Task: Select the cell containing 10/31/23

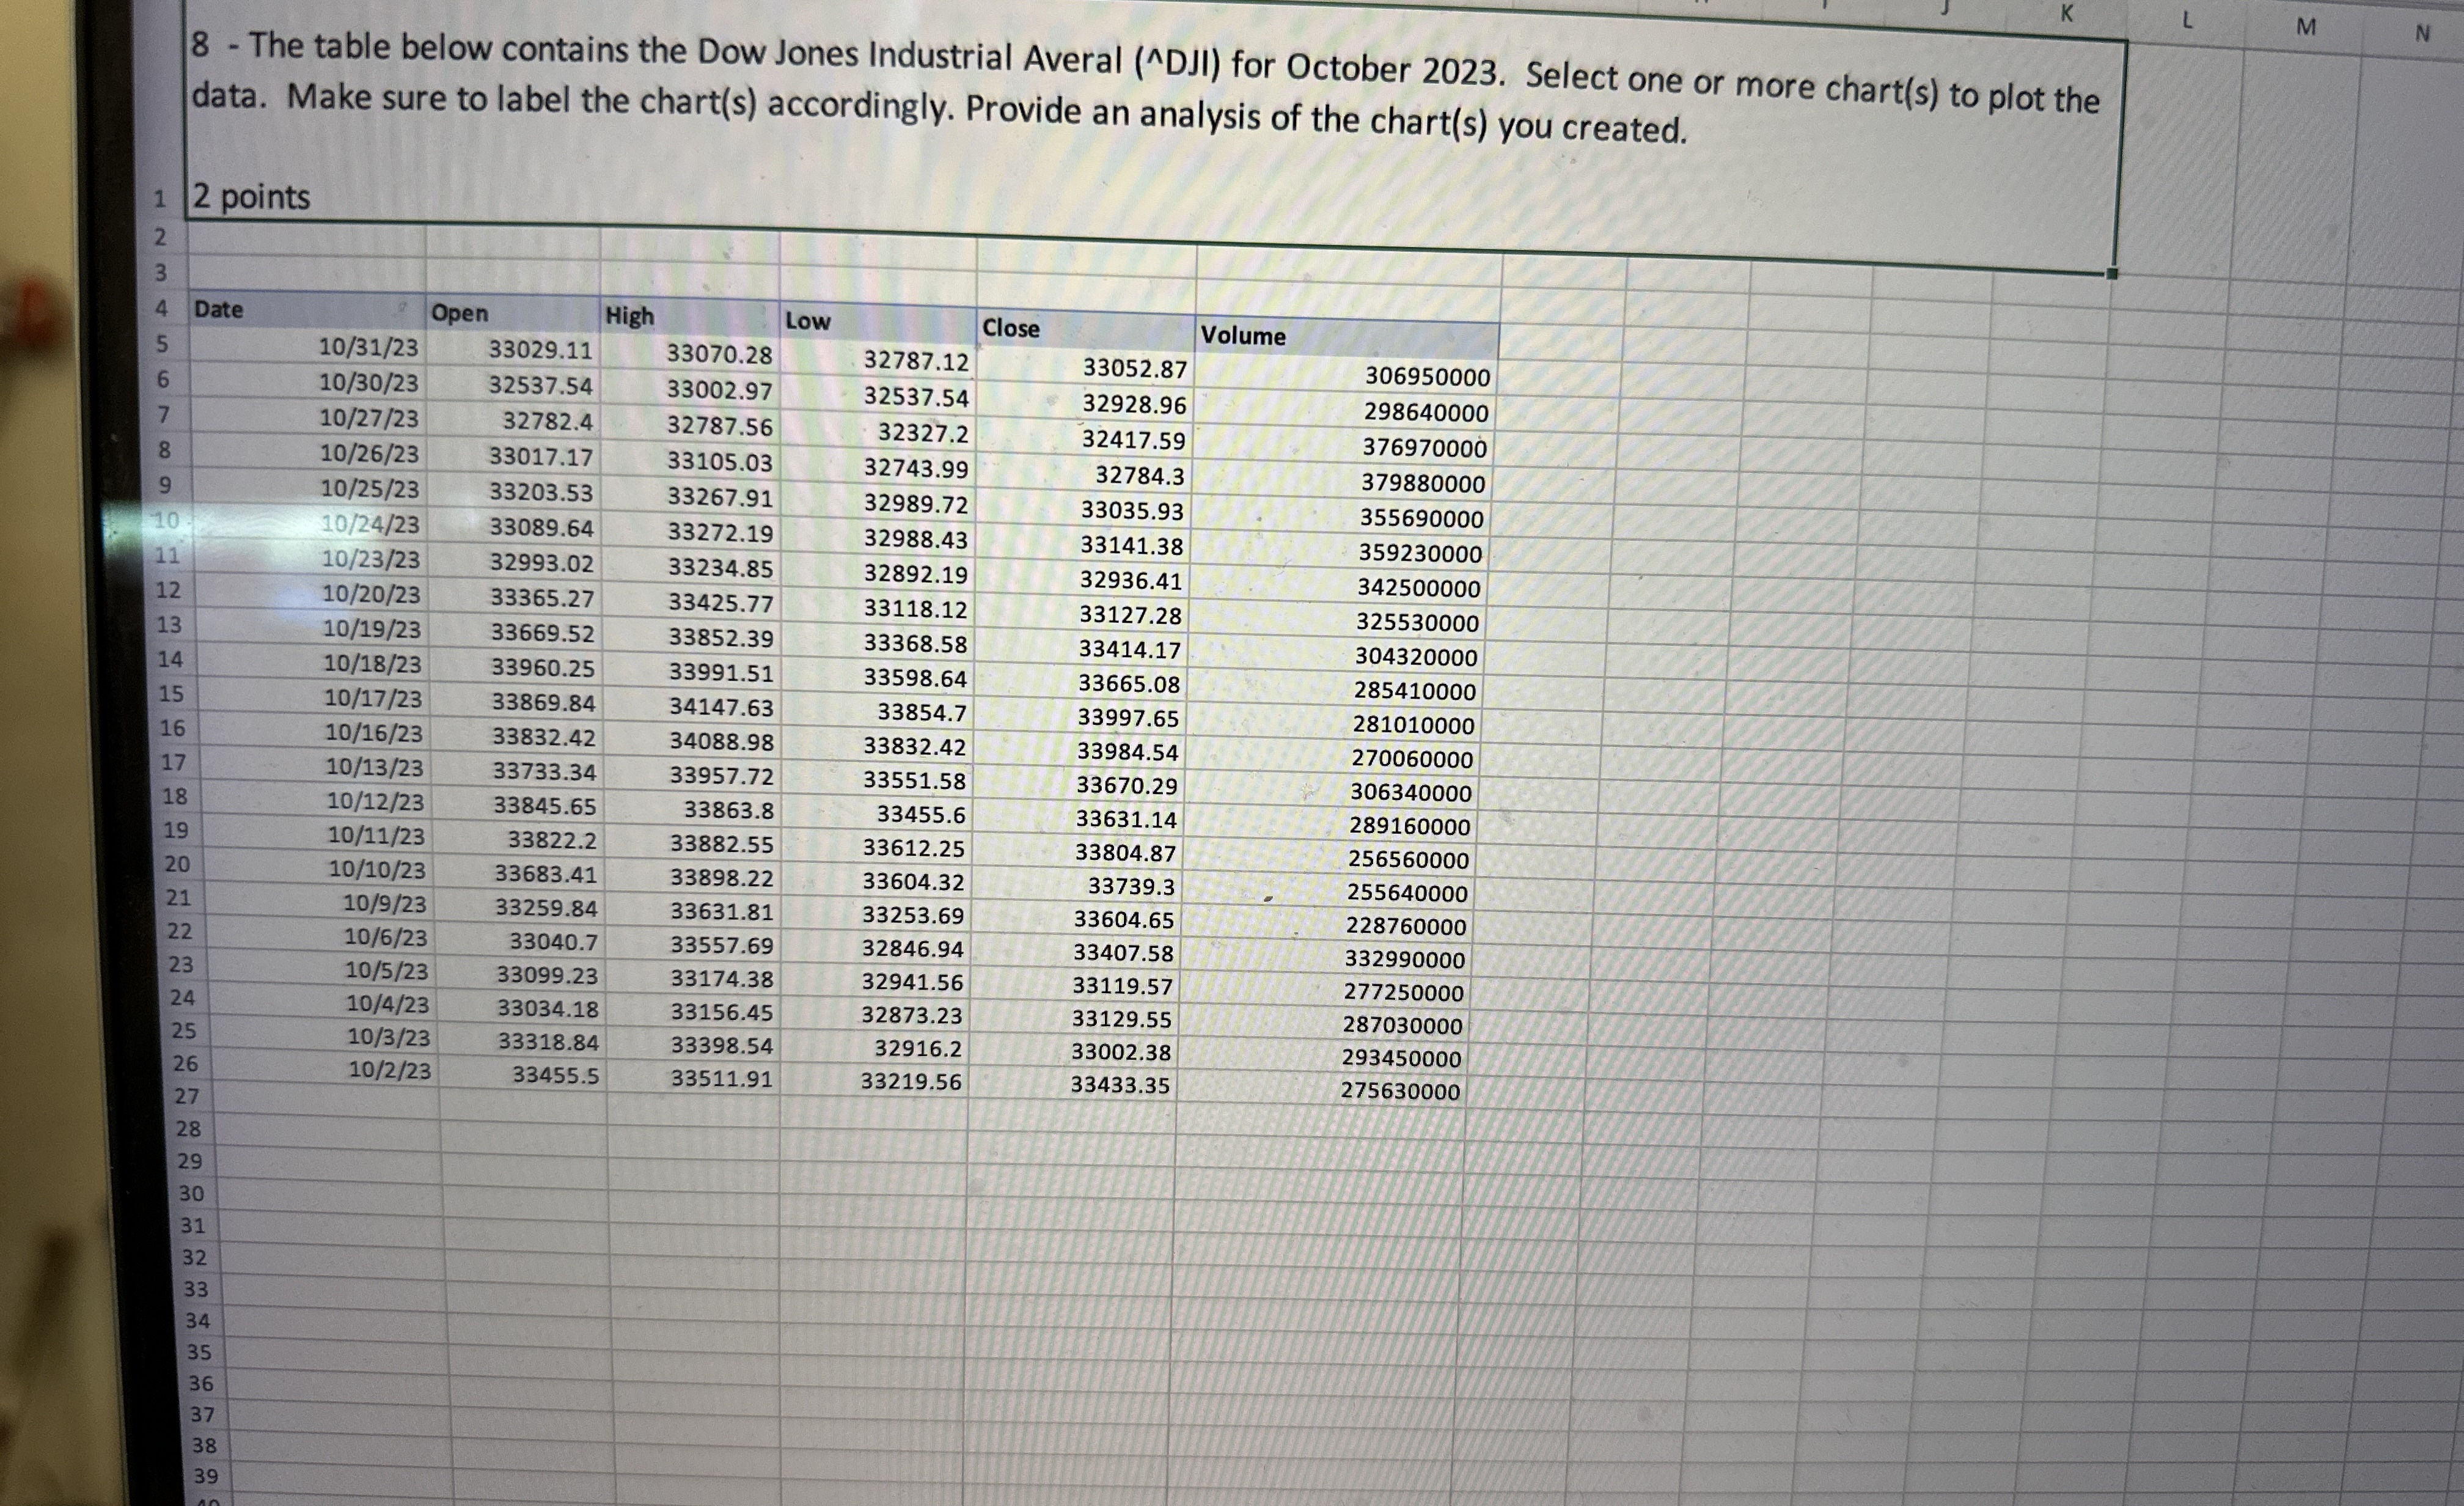Action: click(x=370, y=349)
